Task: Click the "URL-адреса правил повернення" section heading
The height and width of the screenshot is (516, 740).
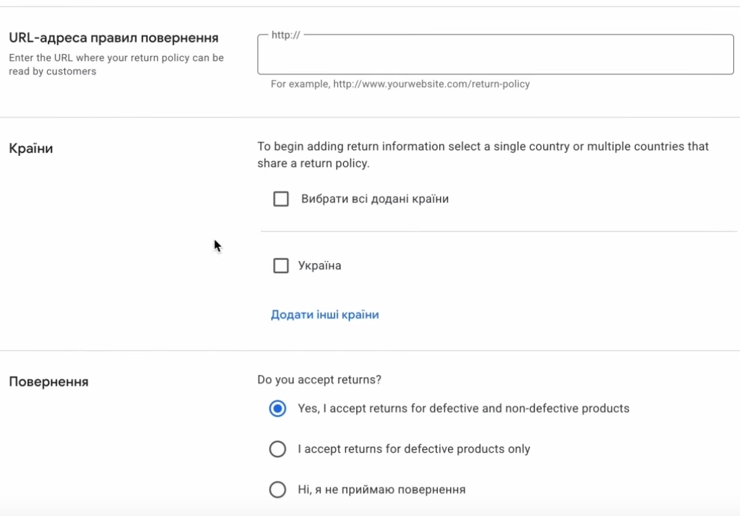Action: 113,38
